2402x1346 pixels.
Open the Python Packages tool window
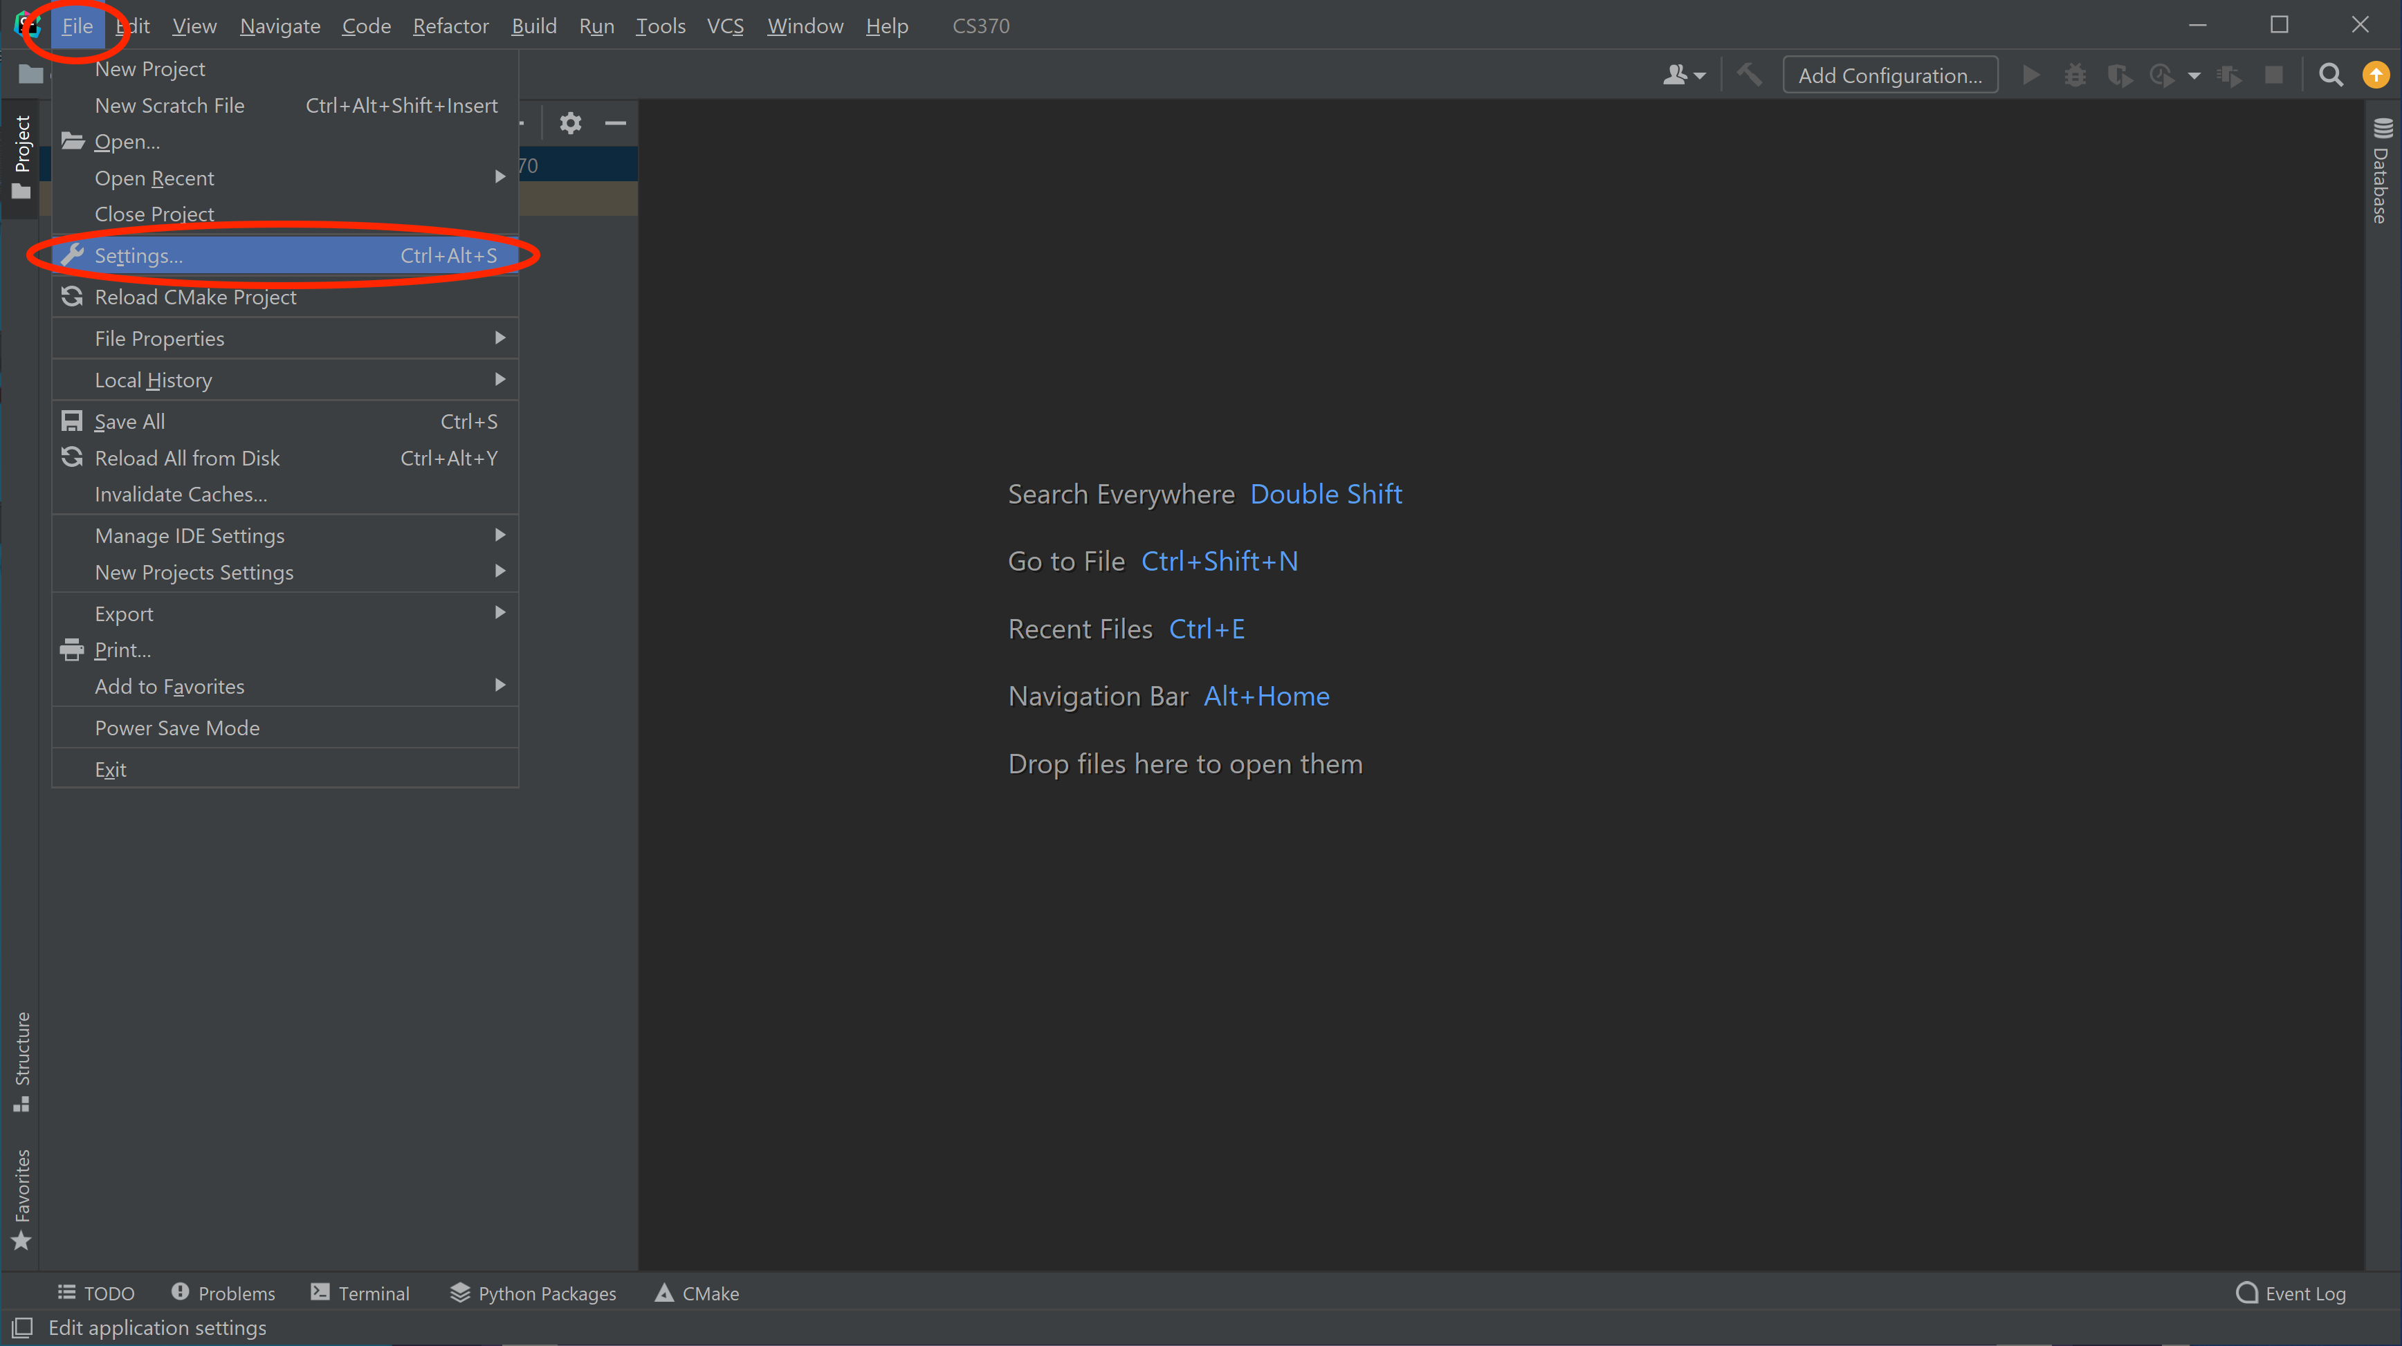tap(533, 1293)
